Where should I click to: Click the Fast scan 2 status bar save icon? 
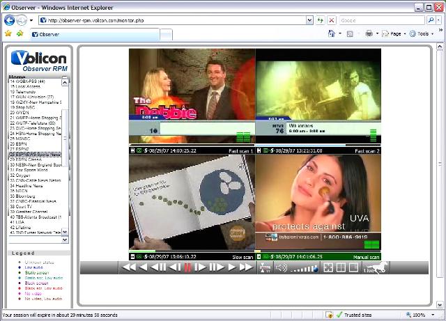coord(259,150)
